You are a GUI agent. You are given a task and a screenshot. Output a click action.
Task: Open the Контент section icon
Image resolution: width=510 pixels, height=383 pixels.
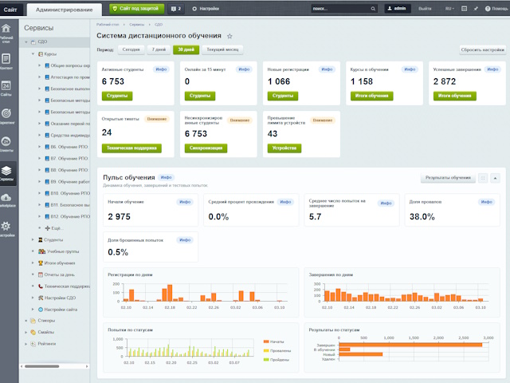click(6, 59)
